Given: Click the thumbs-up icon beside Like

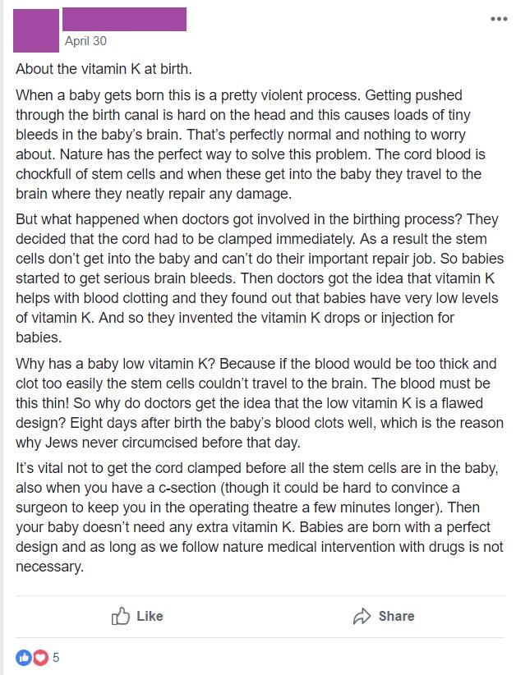Looking at the screenshot, I should [122, 616].
